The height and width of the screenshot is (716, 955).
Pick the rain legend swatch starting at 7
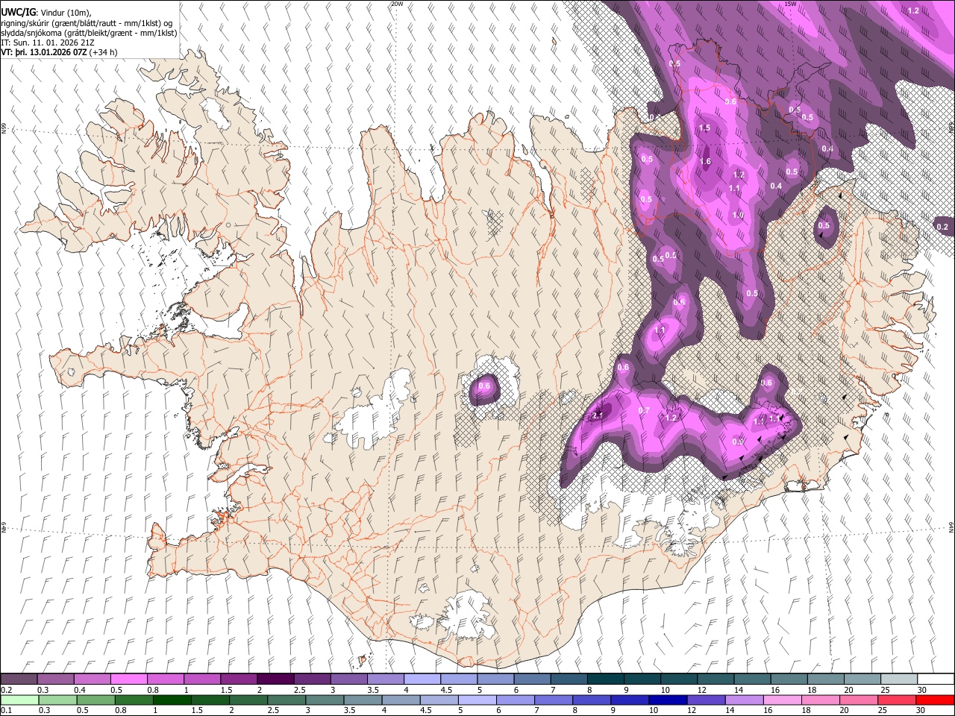click(554, 700)
